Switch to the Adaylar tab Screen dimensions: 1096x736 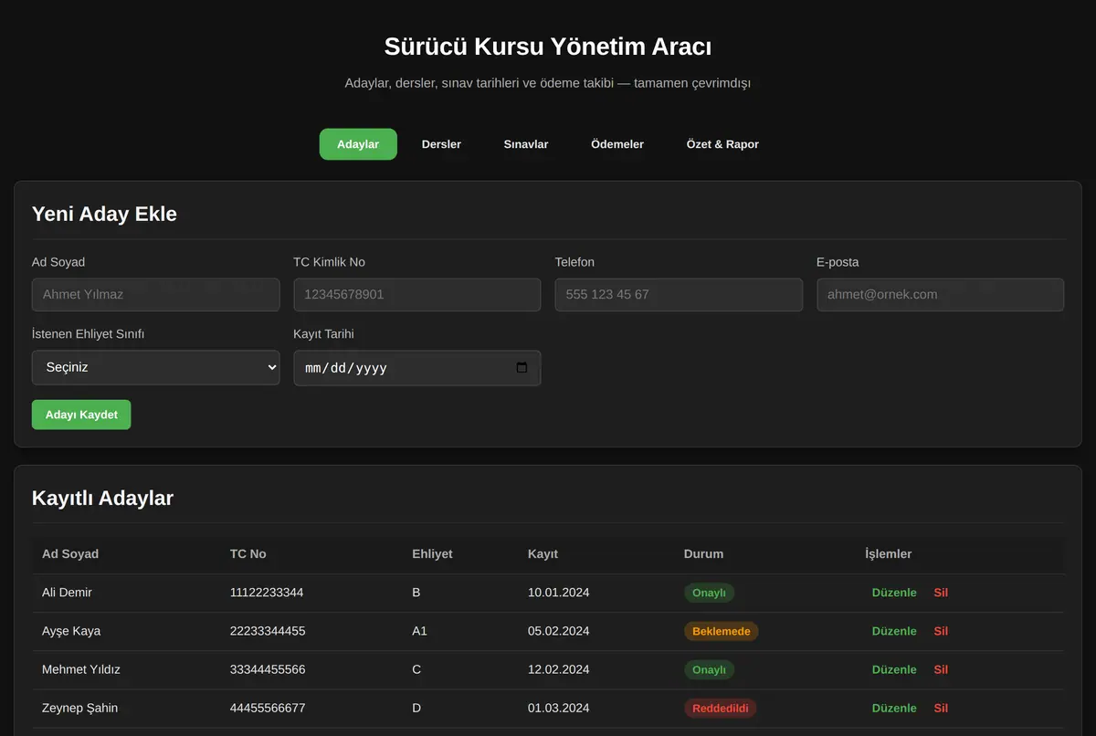tap(358, 144)
